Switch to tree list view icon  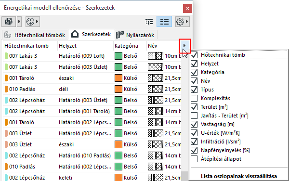pyautogui.click(x=149, y=22)
